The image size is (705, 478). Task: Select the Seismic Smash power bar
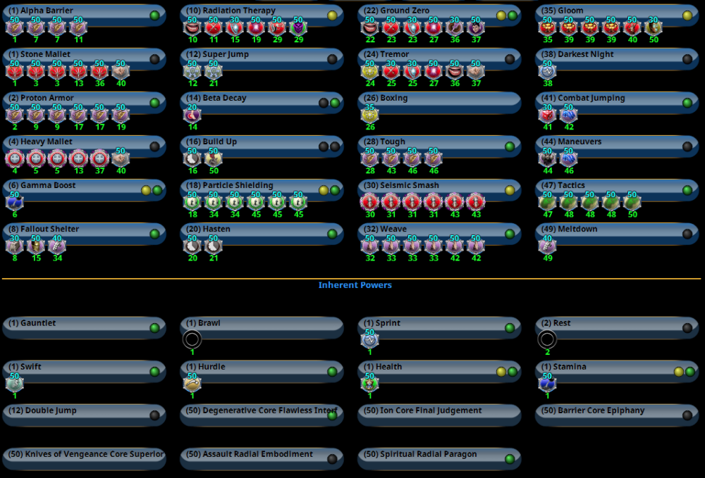pos(430,187)
